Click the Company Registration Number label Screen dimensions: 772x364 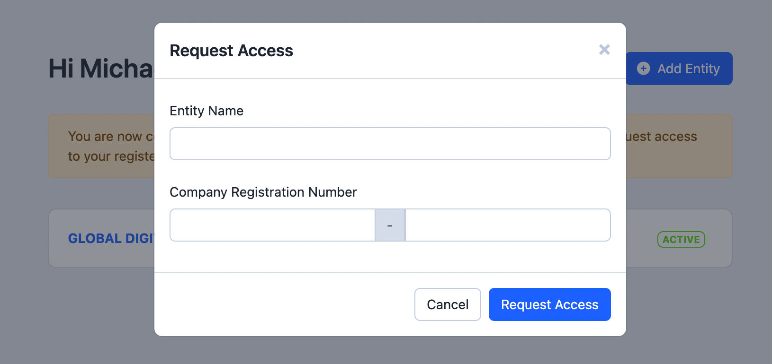tap(263, 192)
